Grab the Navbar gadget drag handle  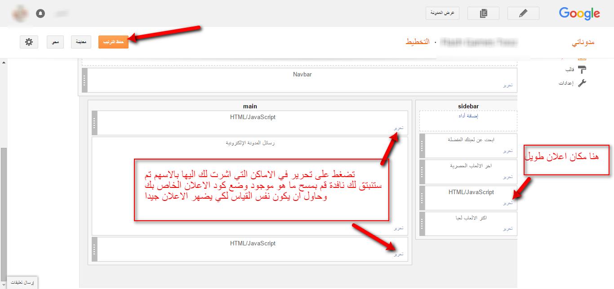(85, 80)
